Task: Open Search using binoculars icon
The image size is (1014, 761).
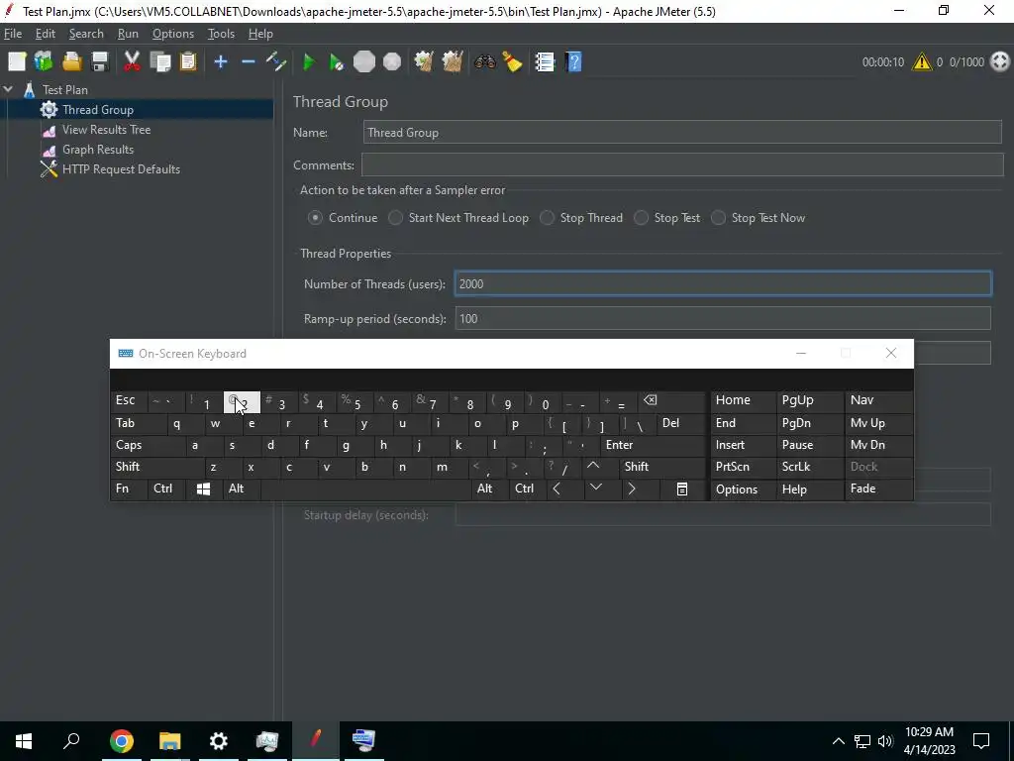Action: point(484,62)
